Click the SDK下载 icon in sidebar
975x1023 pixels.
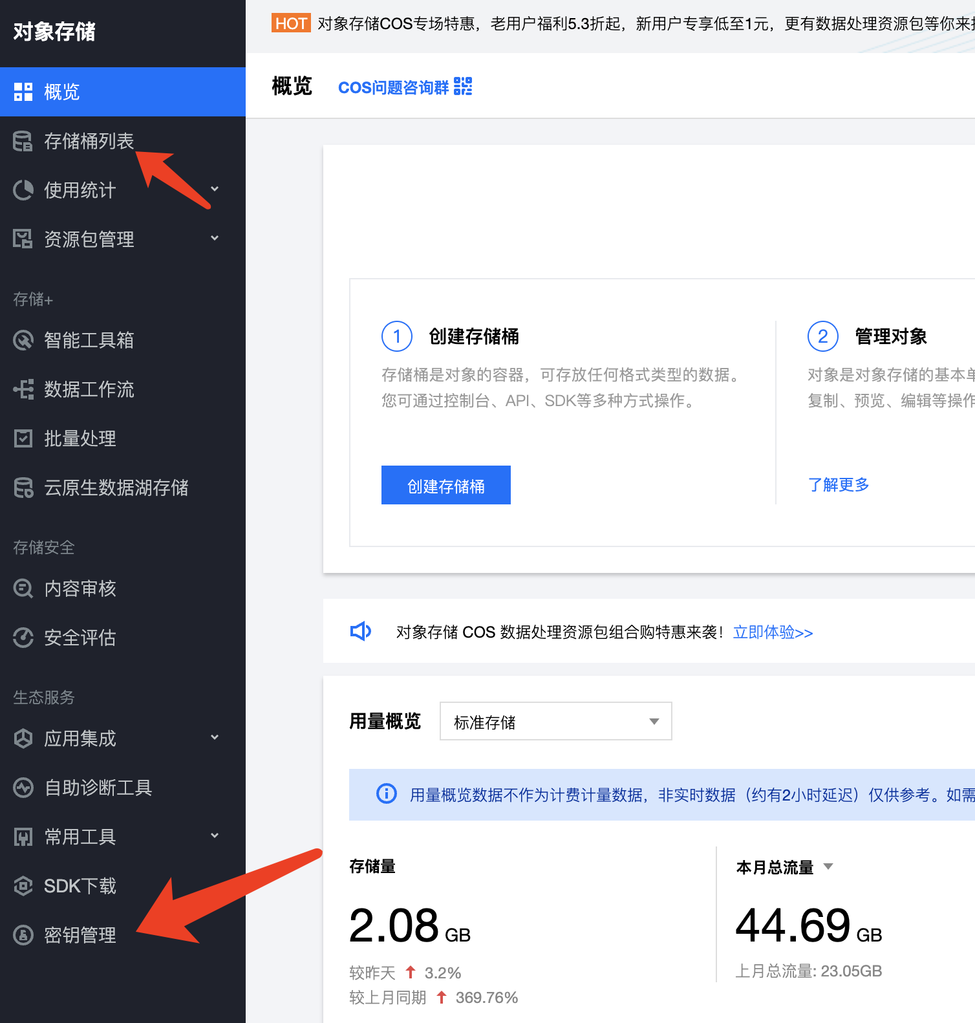[x=23, y=886]
